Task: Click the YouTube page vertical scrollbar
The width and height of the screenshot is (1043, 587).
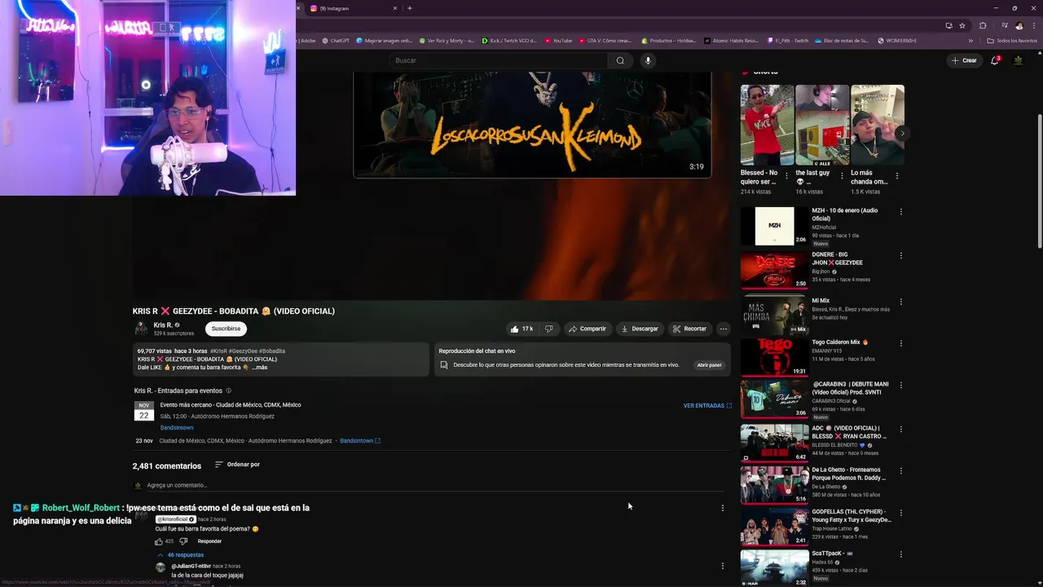Action: point(1039,179)
